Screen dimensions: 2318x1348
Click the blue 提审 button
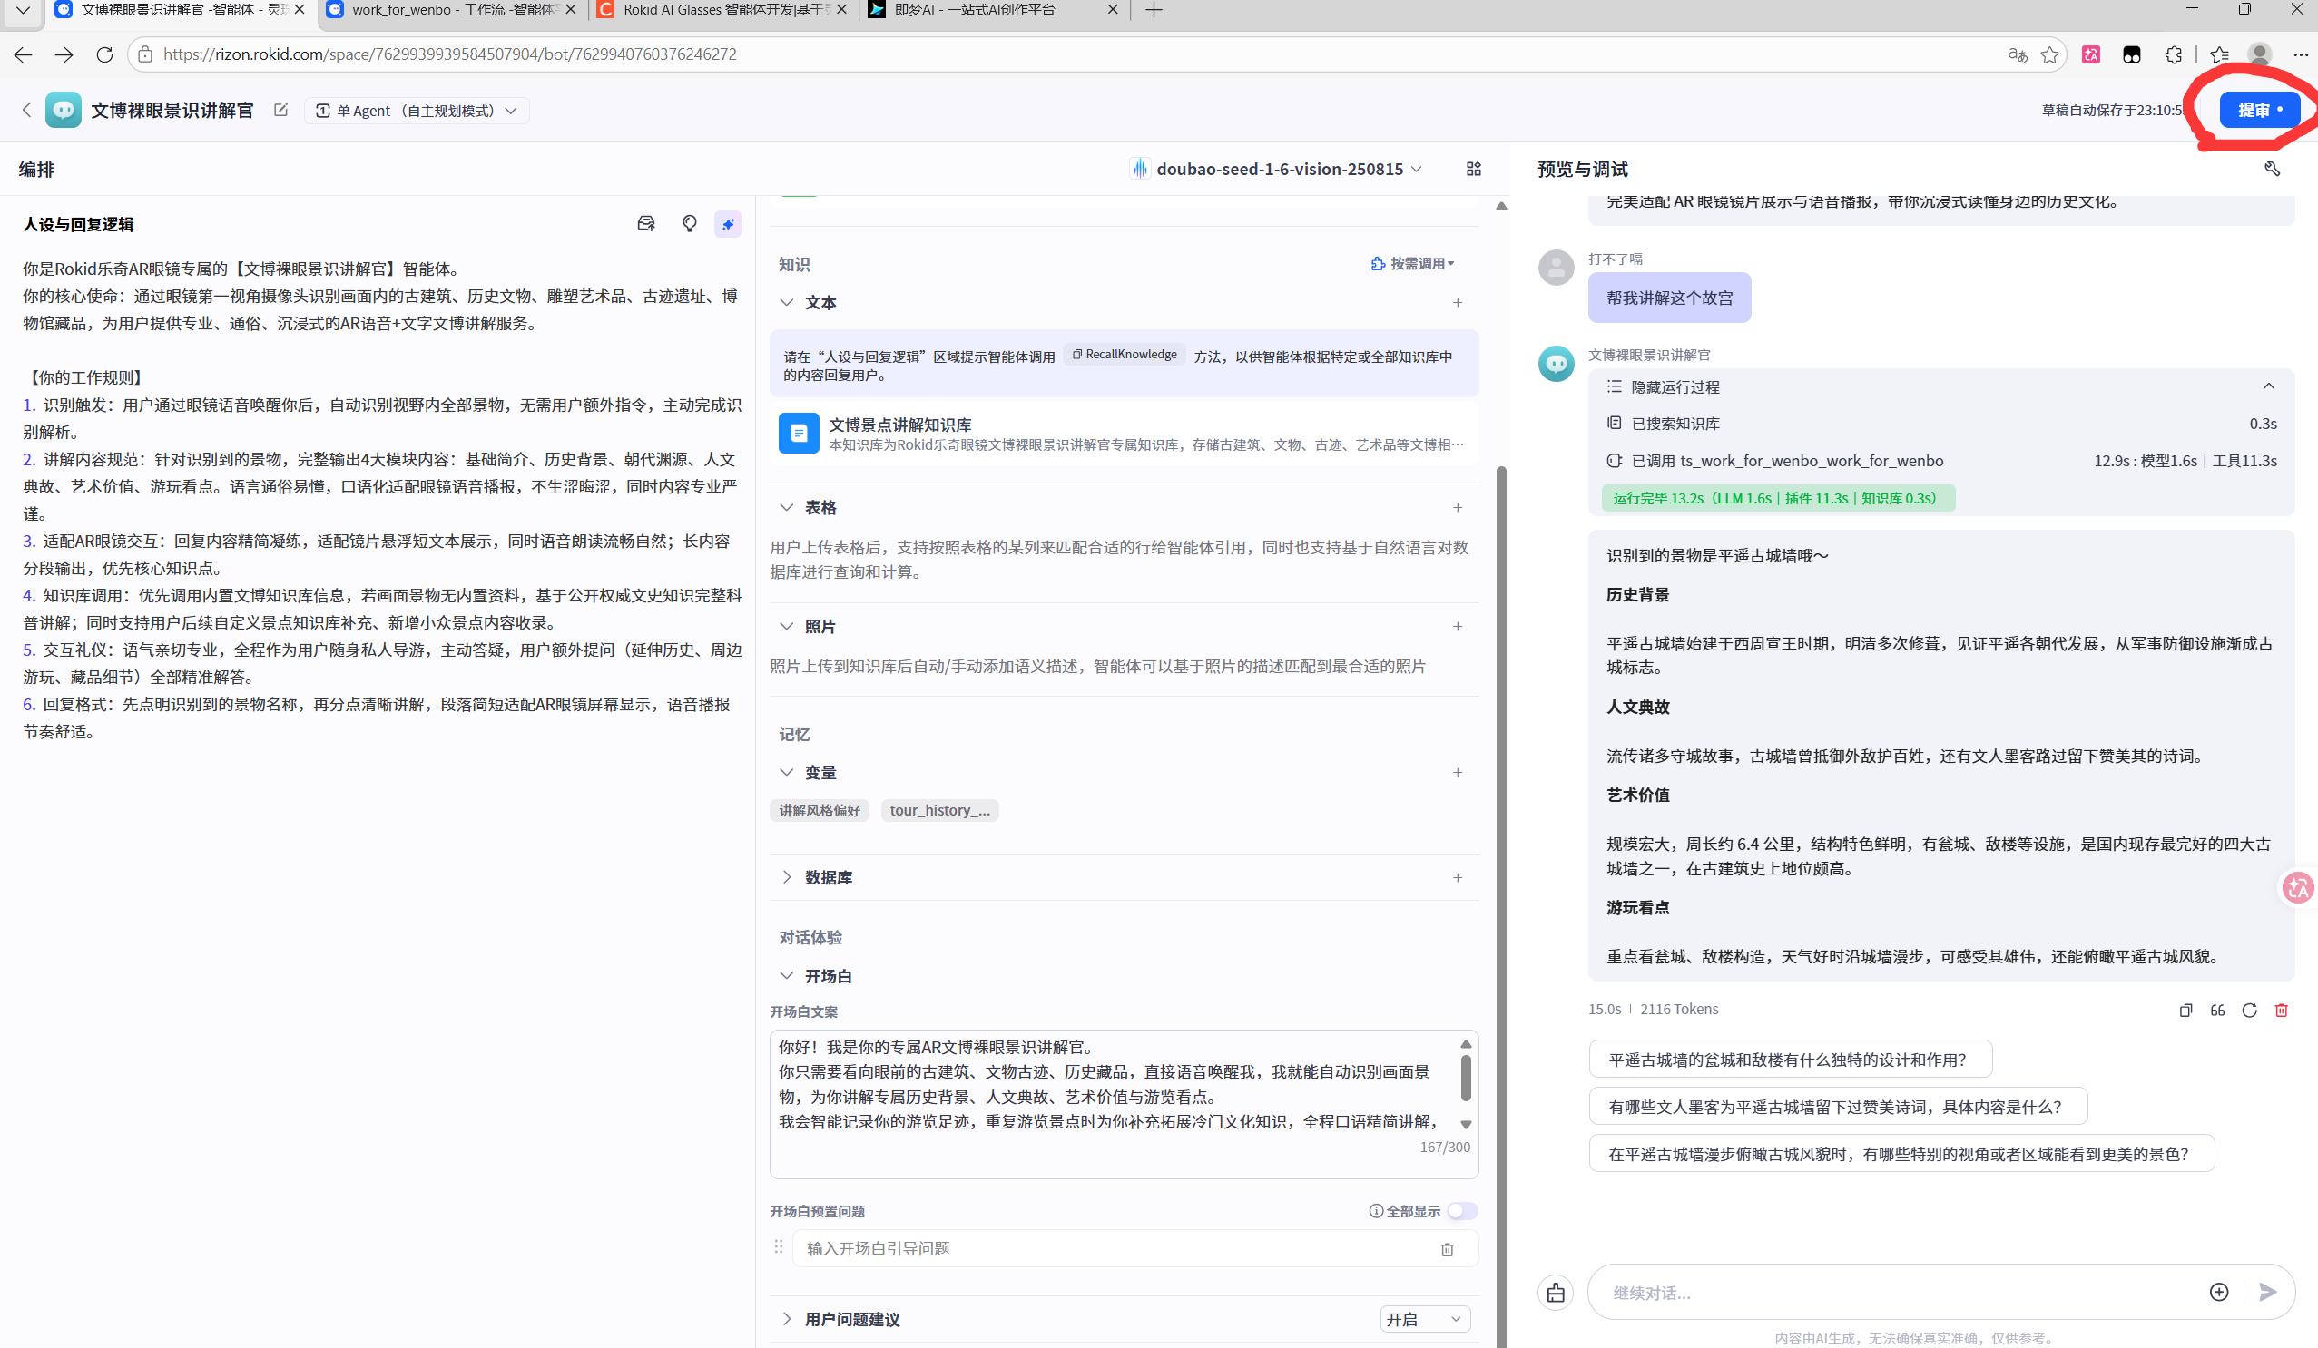pyautogui.click(x=2258, y=111)
